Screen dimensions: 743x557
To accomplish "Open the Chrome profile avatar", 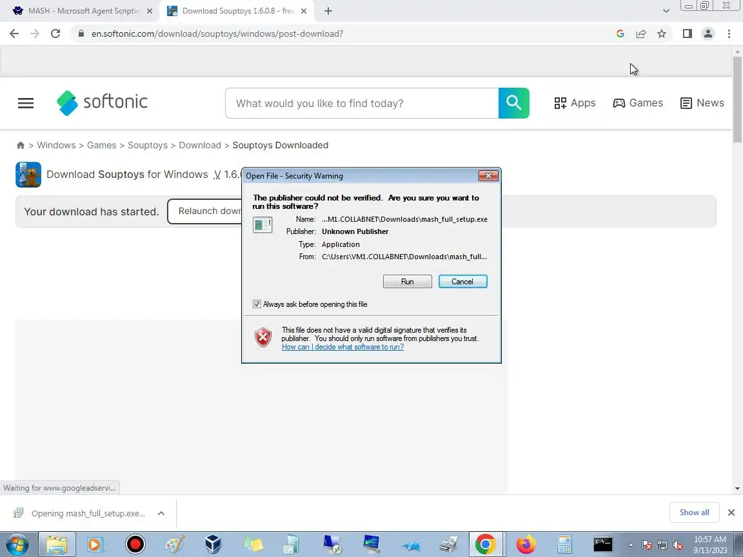I will coord(708,34).
